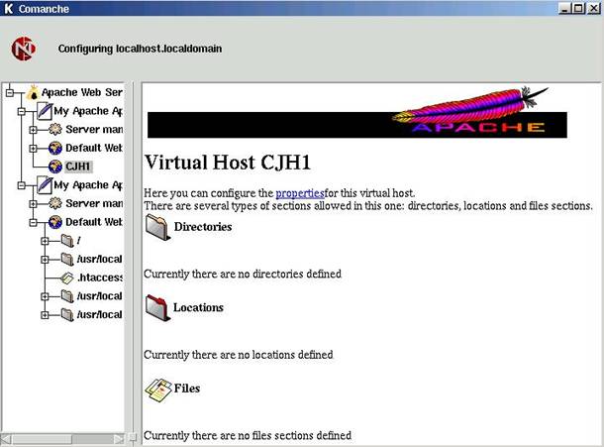
Task: Click the pane splitter handle beside the tree
Action: [x=133, y=437]
